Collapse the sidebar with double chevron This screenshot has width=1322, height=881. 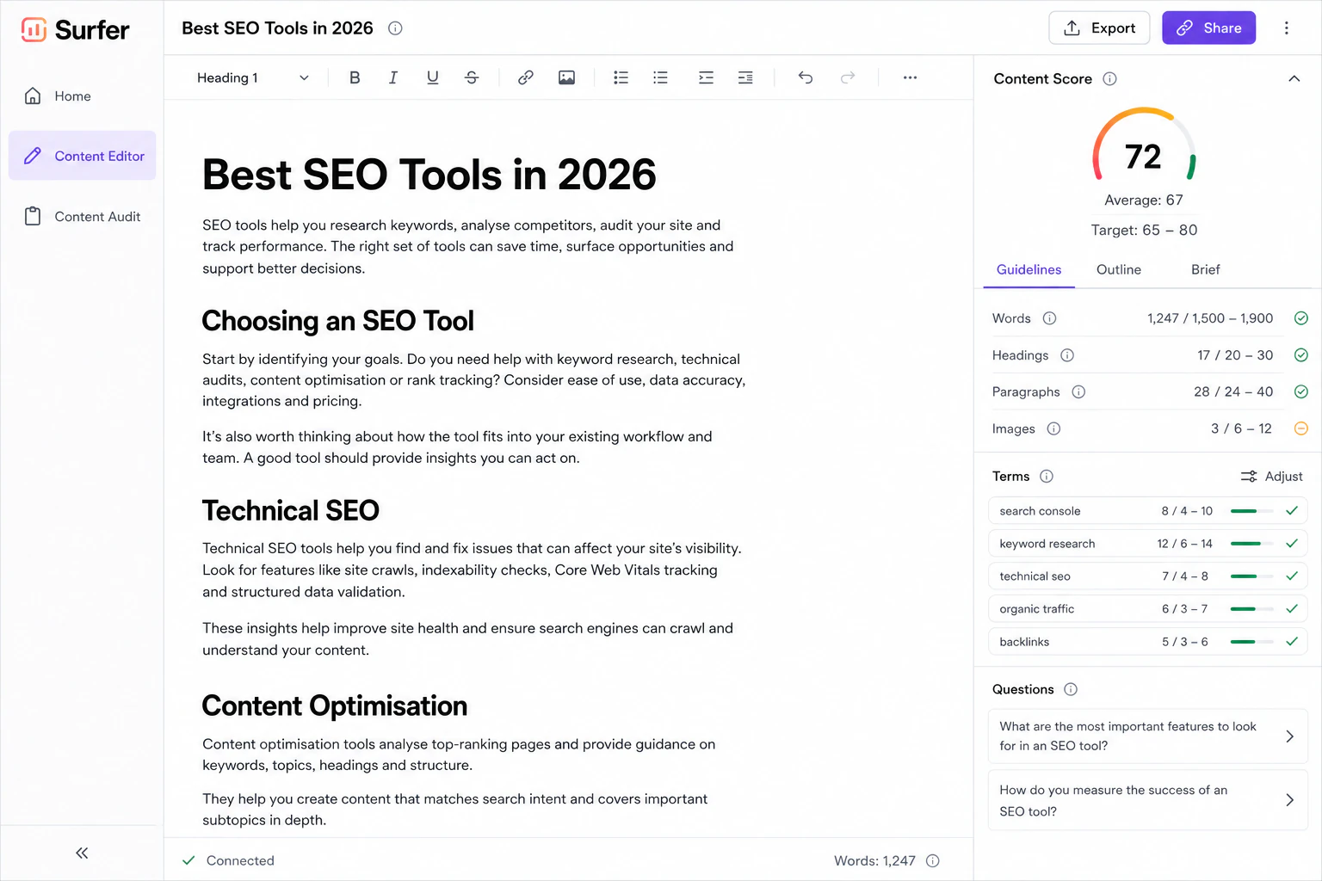pos(82,853)
